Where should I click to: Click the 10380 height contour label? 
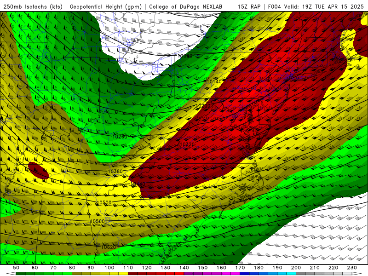click(x=115, y=171)
